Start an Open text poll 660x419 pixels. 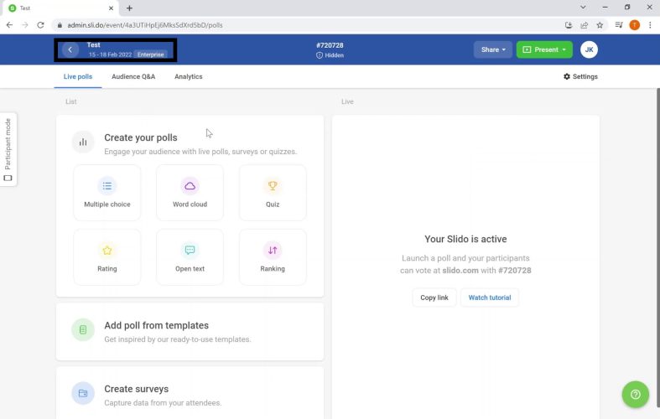pyautogui.click(x=190, y=251)
